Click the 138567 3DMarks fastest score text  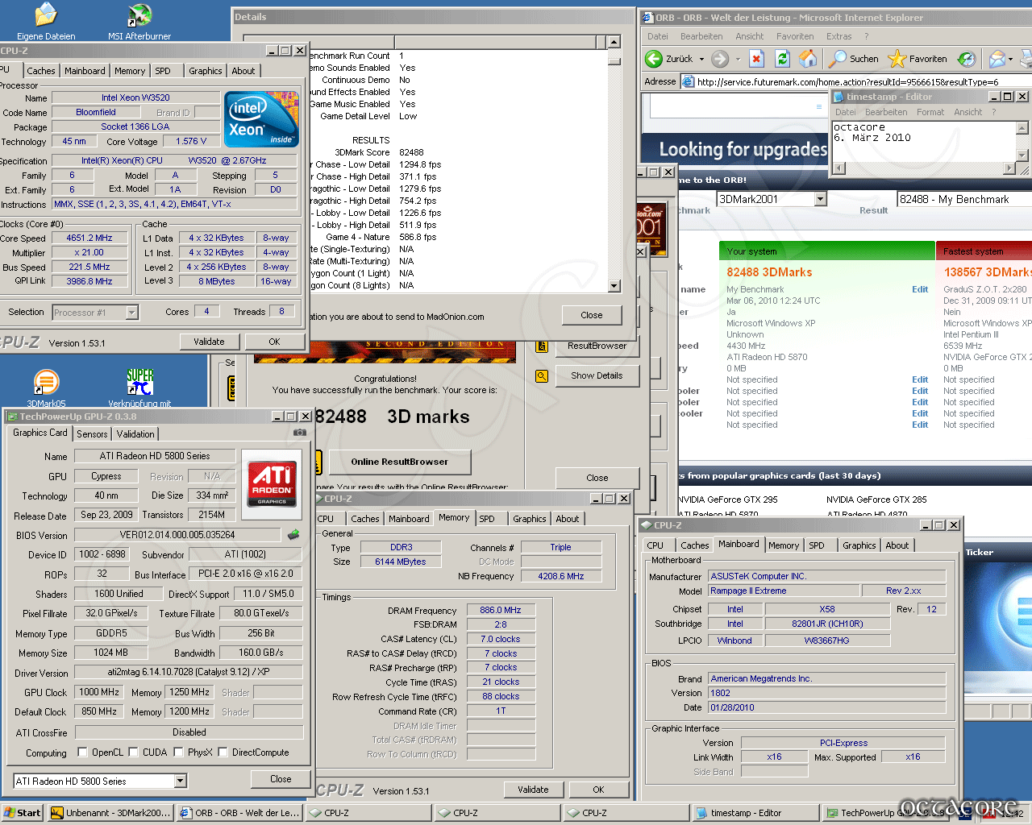coord(988,272)
